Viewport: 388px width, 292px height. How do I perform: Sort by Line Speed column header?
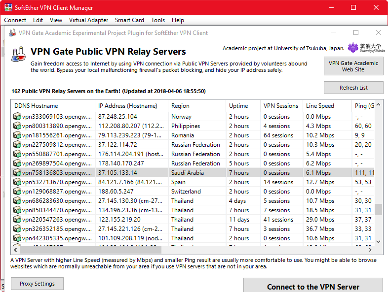(327, 106)
